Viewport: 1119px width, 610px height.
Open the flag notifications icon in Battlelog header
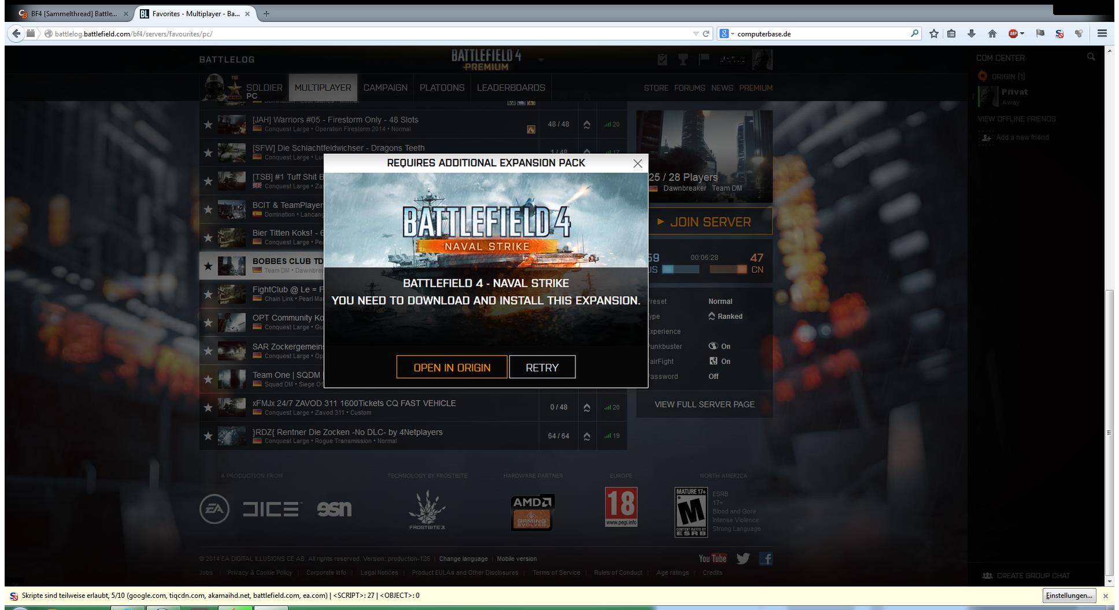pyautogui.click(x=704, y=59)
